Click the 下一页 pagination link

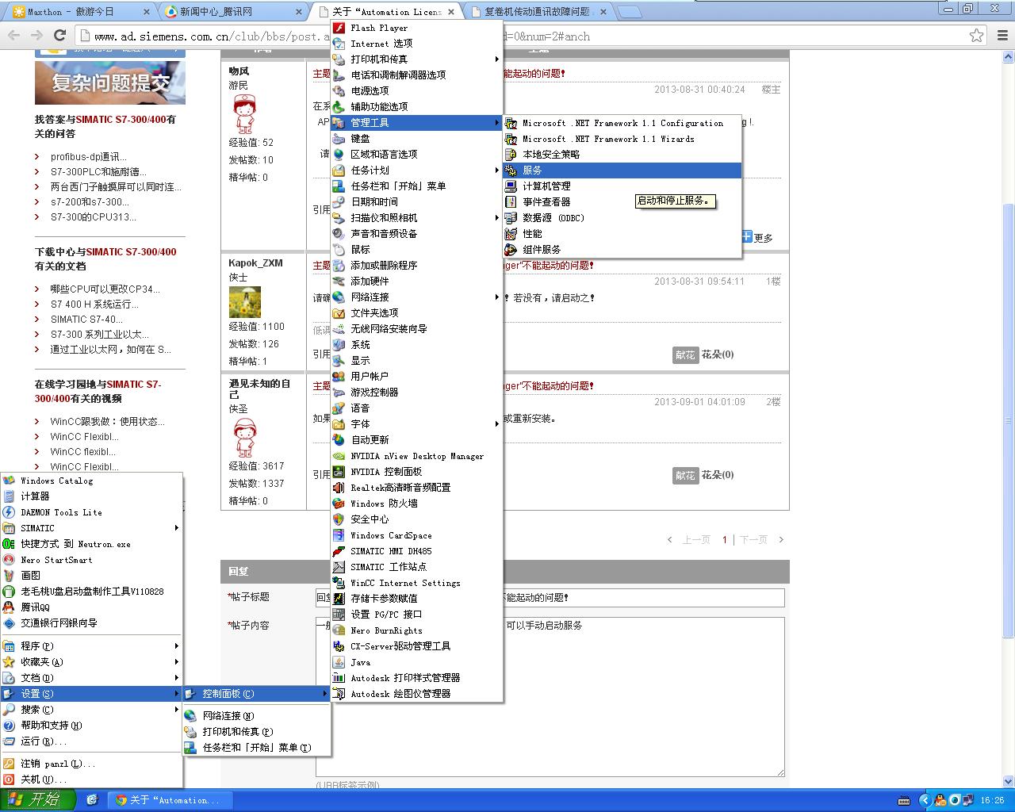pos(753,540)
